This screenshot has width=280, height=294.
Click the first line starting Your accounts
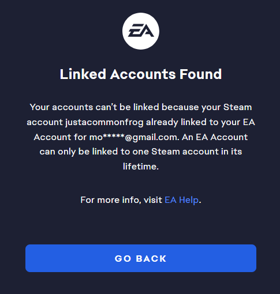pos(141,107)
